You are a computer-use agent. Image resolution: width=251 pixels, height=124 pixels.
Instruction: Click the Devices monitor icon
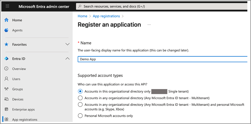click(x=7, y=99)
